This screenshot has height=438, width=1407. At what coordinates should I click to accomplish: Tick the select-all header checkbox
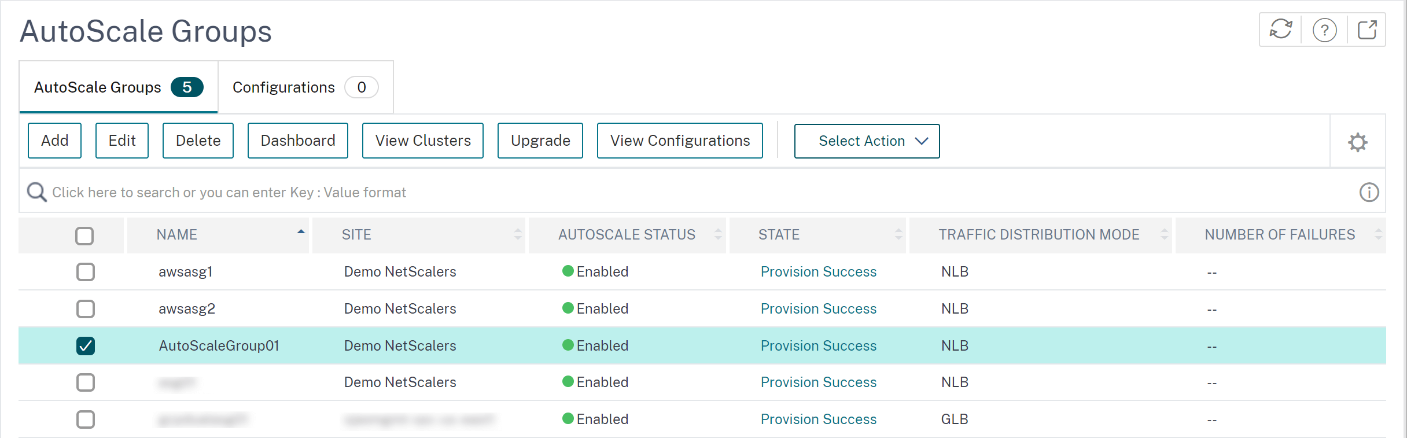click(x=84, y=235)
